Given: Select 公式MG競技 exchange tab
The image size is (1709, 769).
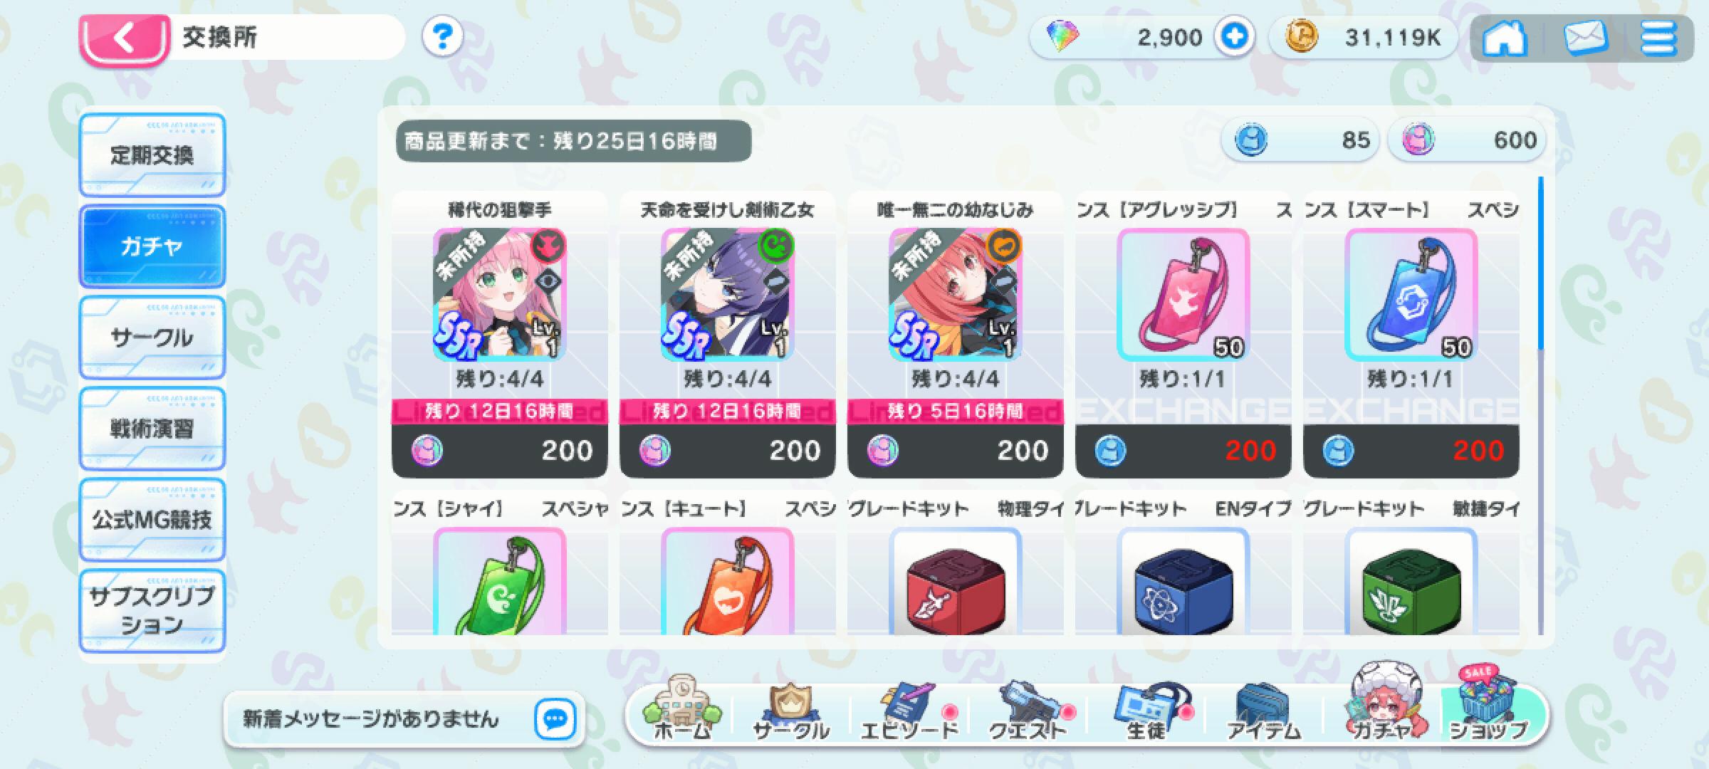Looking at the screenshot, I should coord(152,520).
